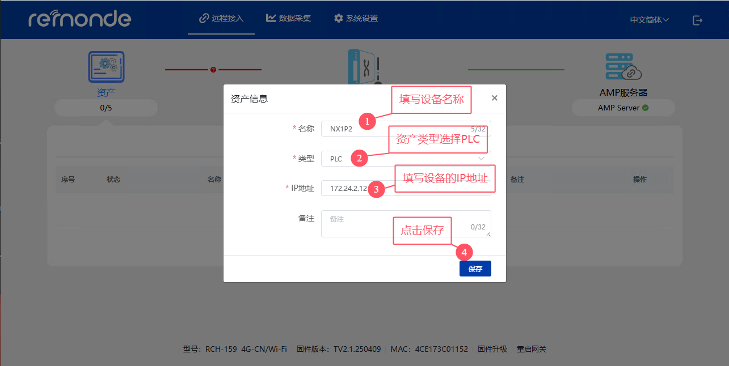Click the 序号 column header
The width and height of the screenshot is (729, 366).
68,179
